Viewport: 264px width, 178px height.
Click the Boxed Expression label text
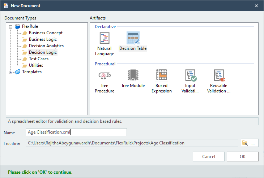[x=161, y=88]
